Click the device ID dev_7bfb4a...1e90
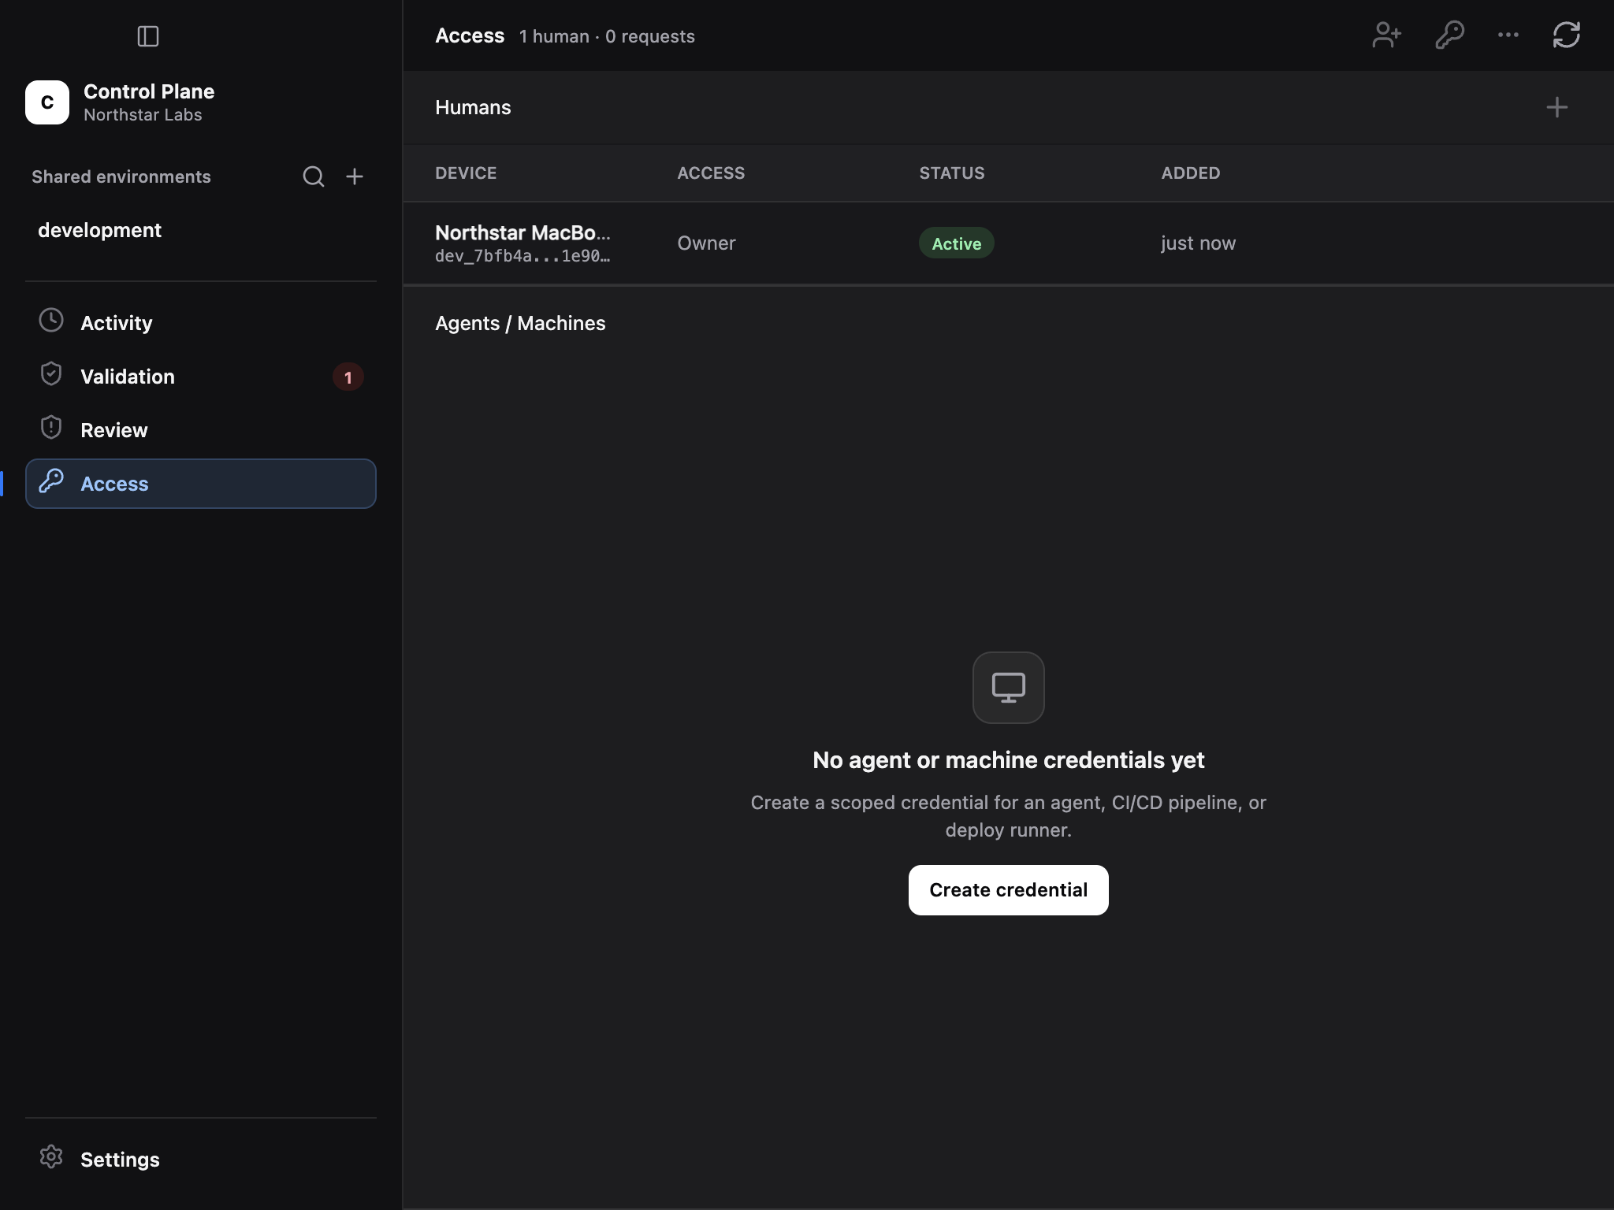This screenshot has height=1210, width=1614. (523, 256)
